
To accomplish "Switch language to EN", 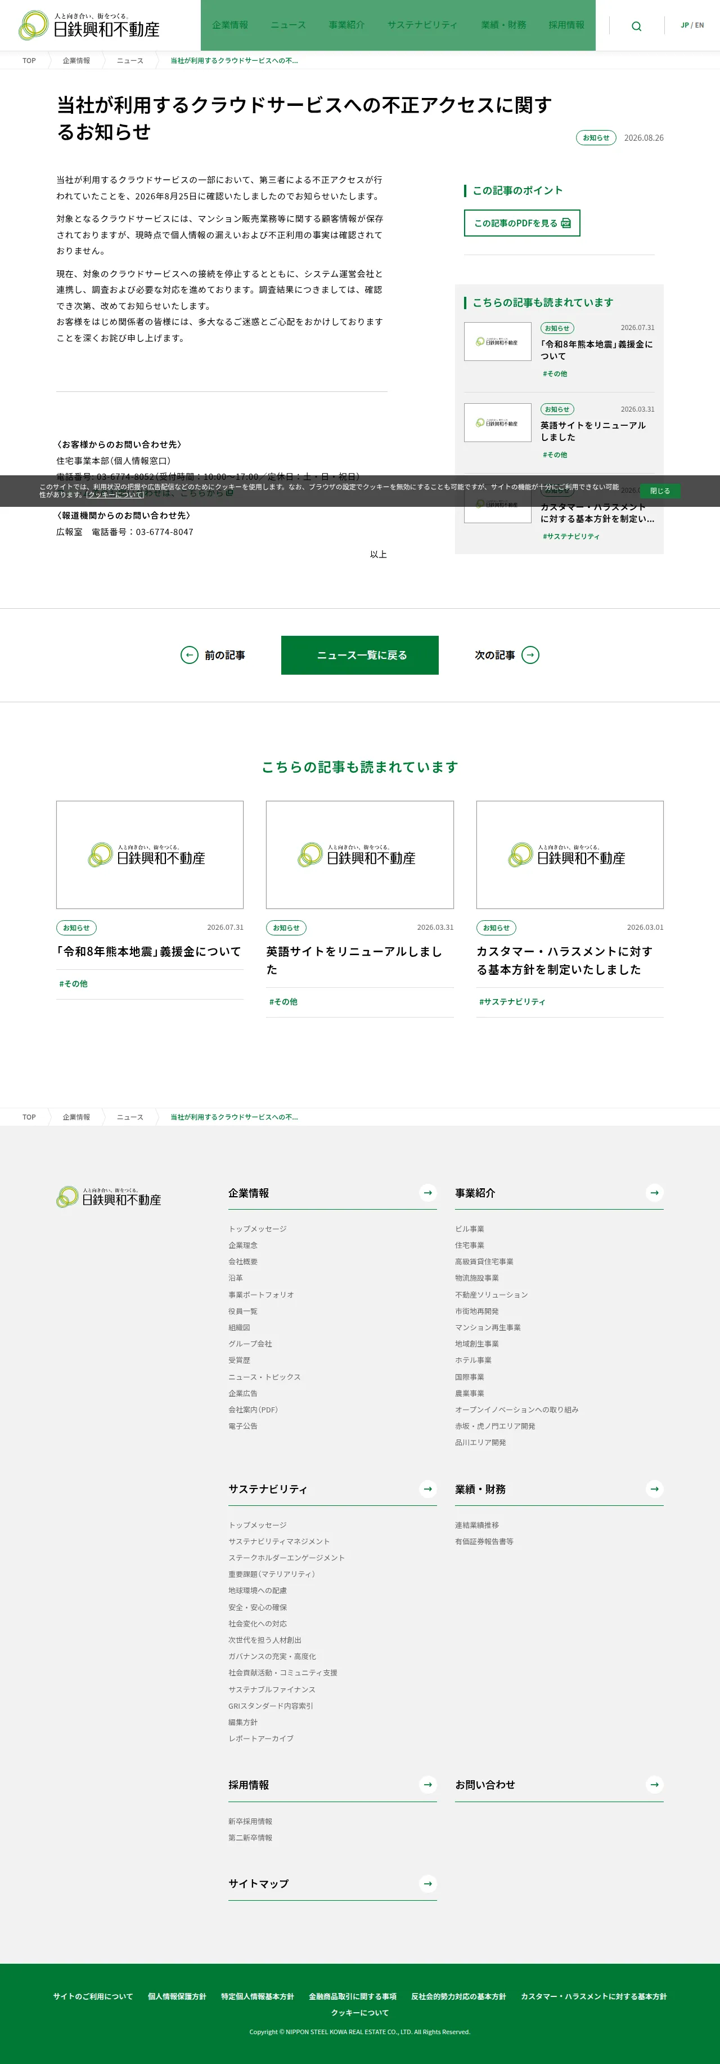I will coord(699,26).
